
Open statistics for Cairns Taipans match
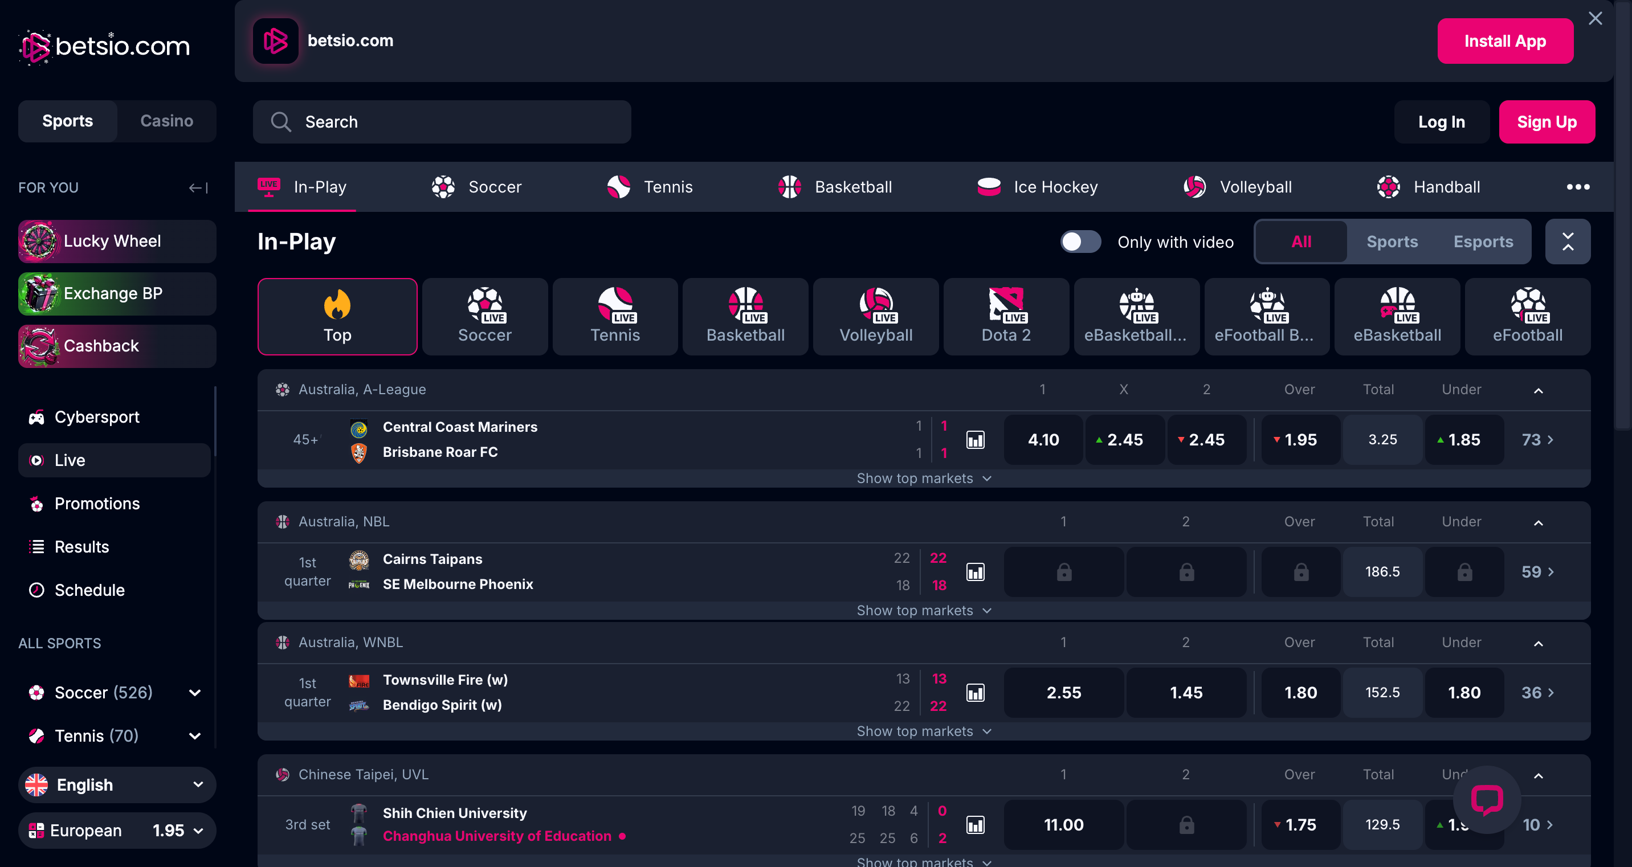(975, 572)
